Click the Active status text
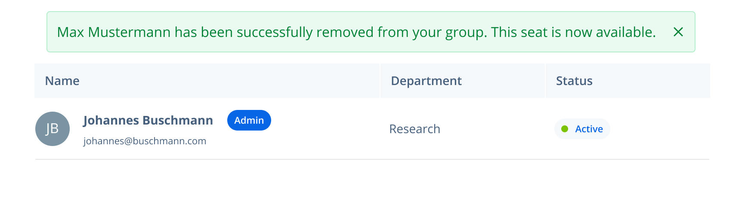The image size is (742, 219). pyautogui.click(x=589, y=129)
